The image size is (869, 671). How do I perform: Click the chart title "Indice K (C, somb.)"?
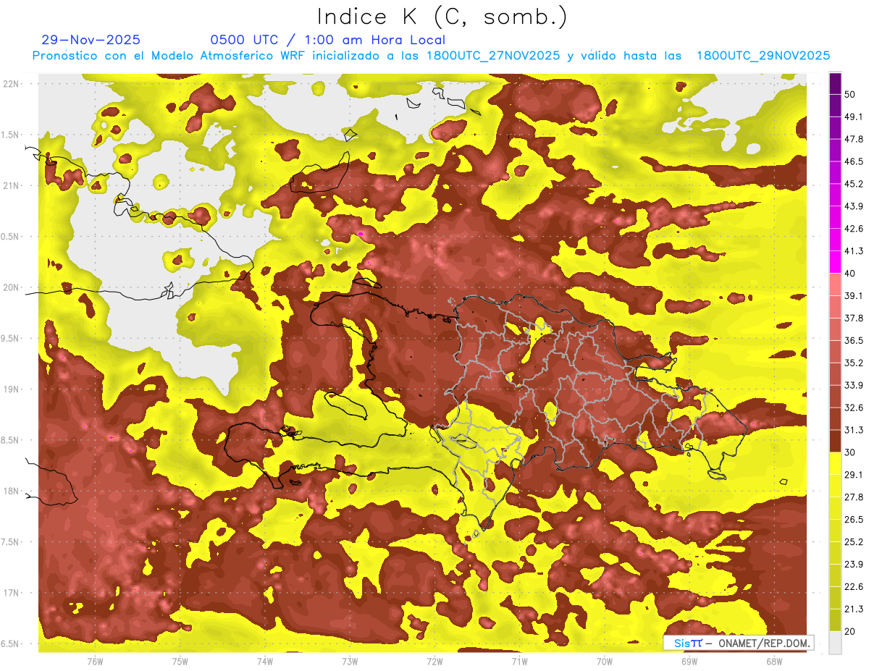[442, 17]
